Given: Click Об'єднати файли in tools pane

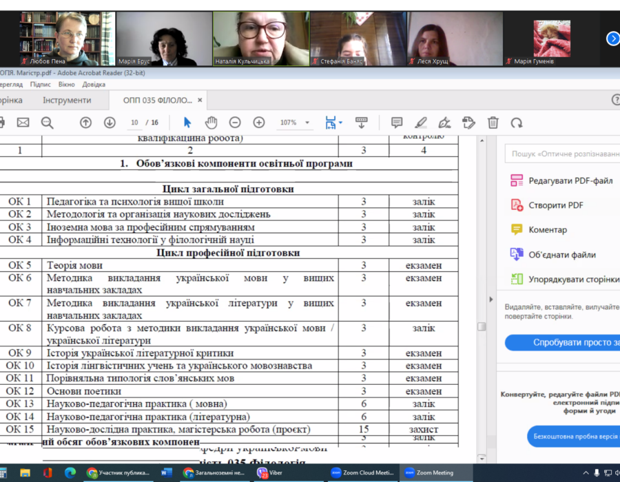Looking at the screenshot, I should pyautogui.click(x=561, y=255).
